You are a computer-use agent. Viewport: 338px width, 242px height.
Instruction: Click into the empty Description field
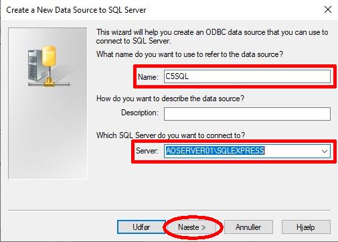click(x=247, y=114)
